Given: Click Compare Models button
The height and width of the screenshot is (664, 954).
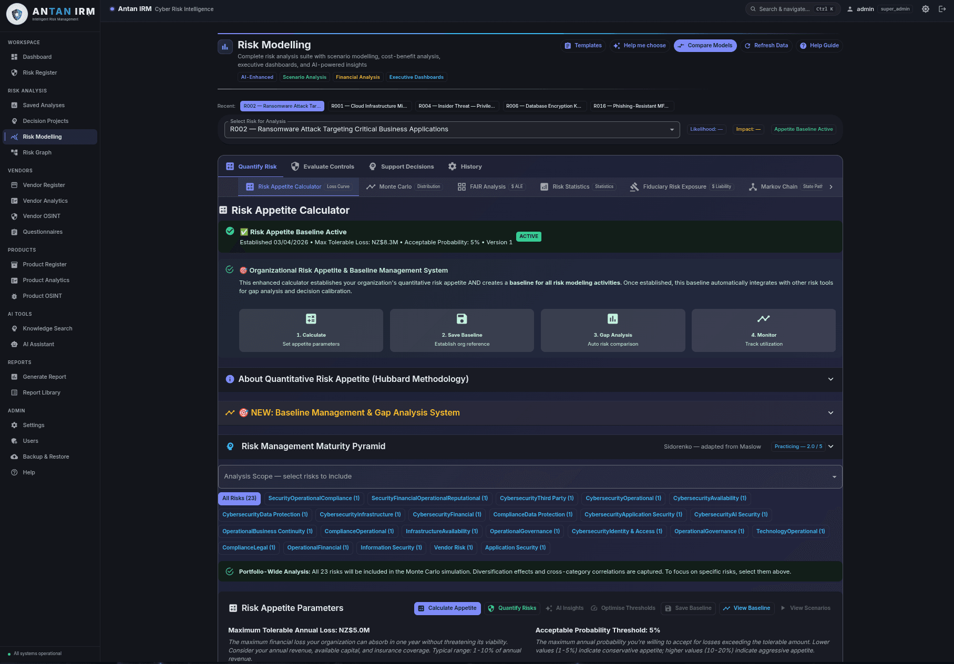Looking at the screenshot, I should 705,46.
